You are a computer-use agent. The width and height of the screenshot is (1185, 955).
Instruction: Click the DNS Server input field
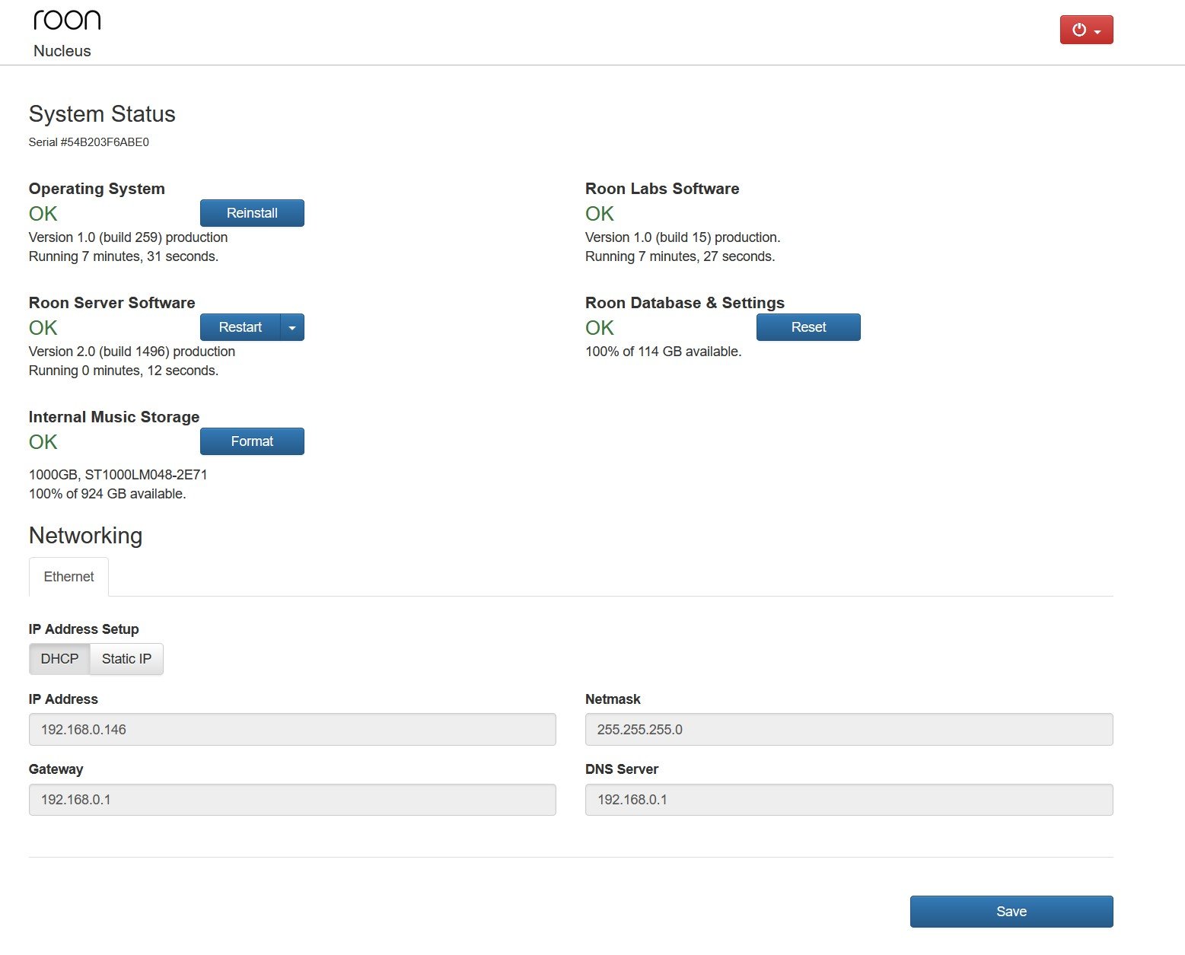(849, 800)
